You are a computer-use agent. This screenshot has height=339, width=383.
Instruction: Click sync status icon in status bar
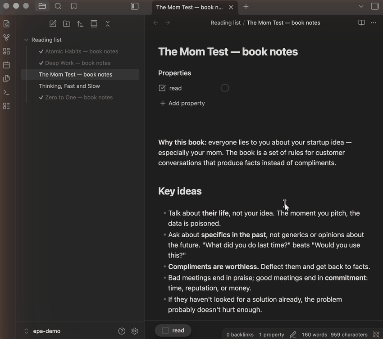coord(376,334)
